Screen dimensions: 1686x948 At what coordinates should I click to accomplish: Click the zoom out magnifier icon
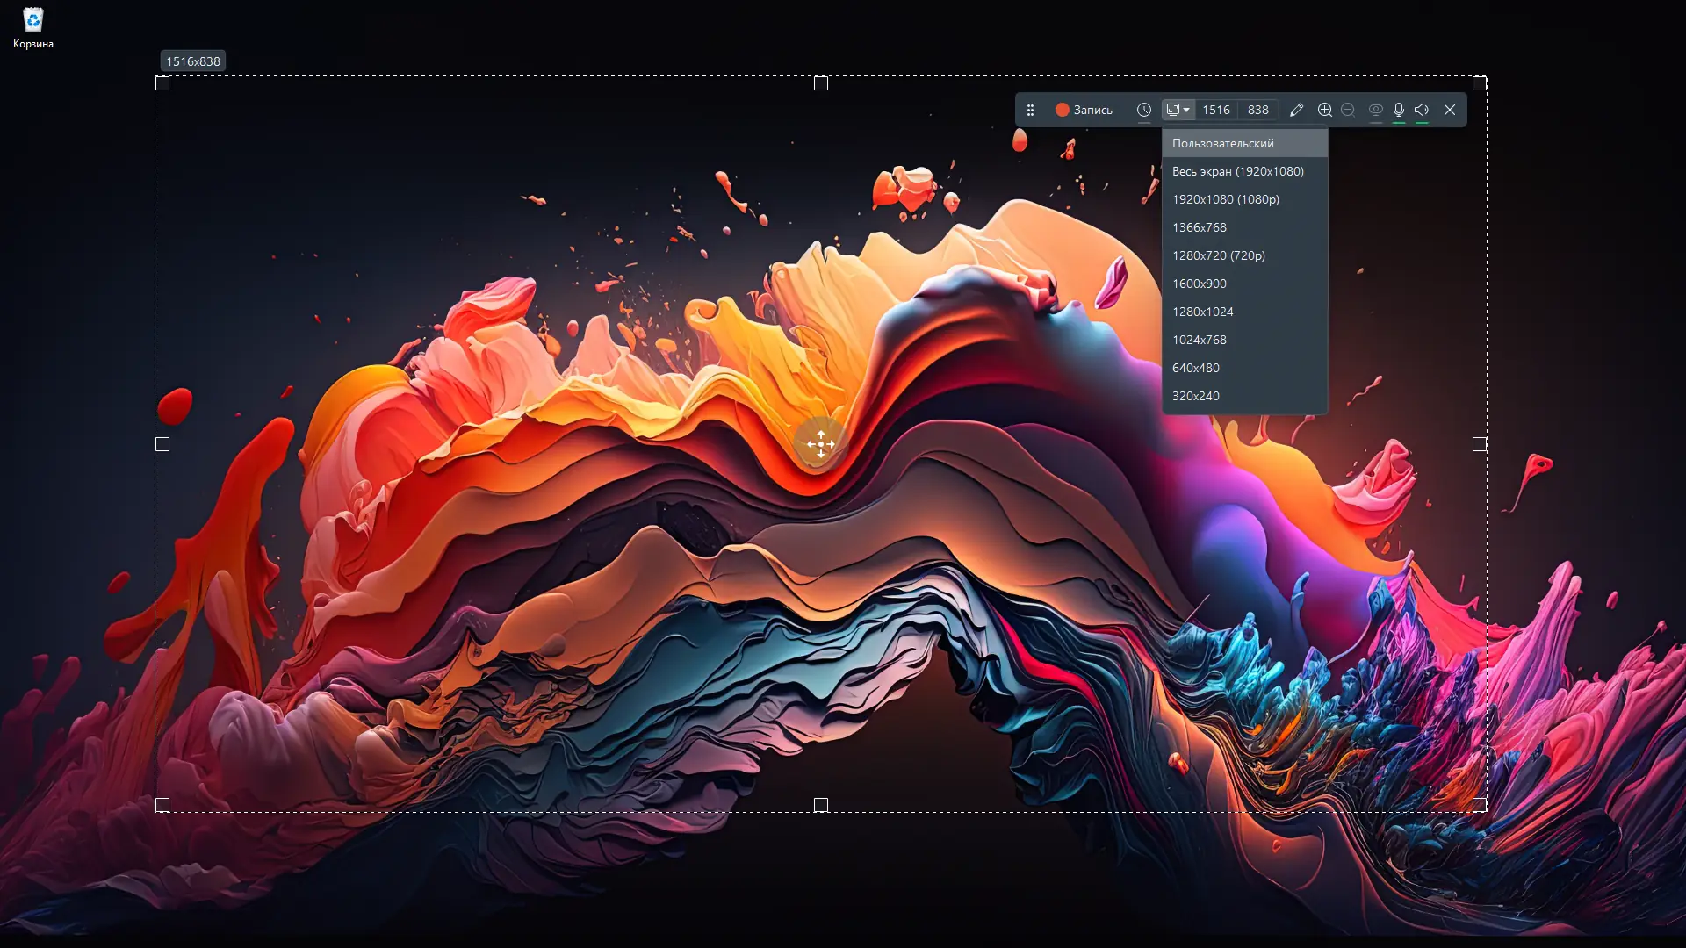coord(1348,110)
